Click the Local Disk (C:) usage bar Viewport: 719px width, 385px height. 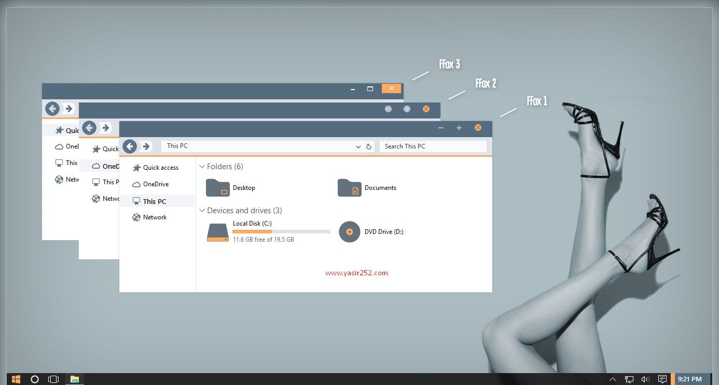(x=281, y=231)
